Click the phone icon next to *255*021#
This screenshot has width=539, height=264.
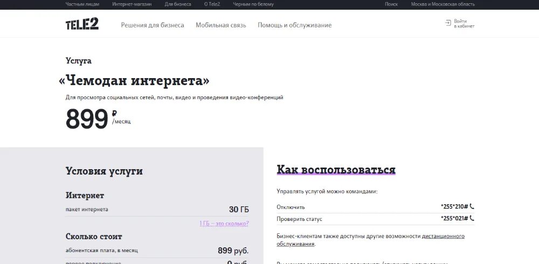click(x=472, y=218)
